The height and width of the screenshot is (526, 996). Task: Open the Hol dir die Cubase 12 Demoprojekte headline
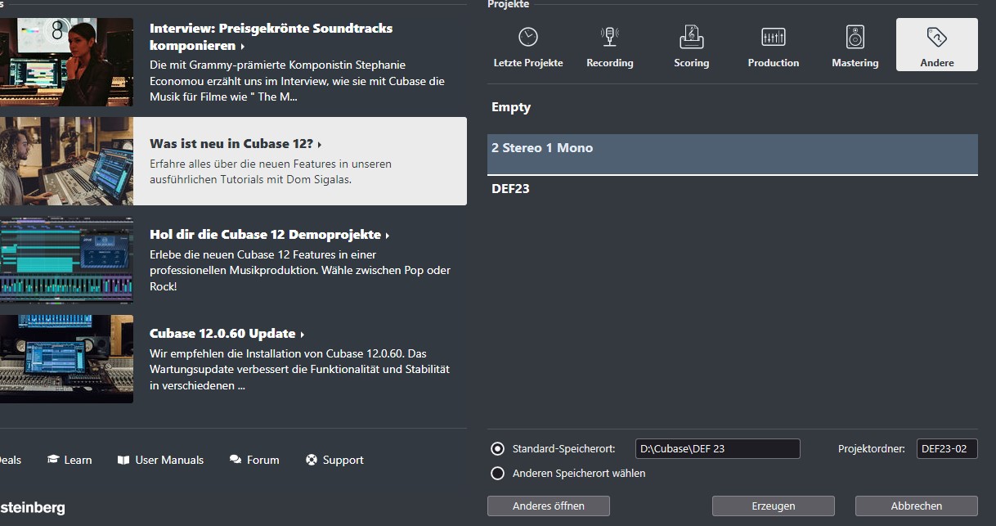[x=265, y=235]
